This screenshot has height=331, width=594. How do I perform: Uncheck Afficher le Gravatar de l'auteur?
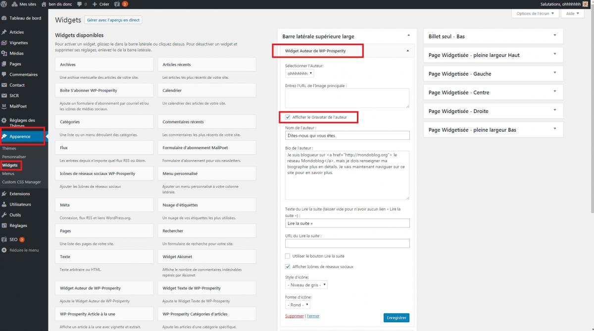click(x=288, y=117)
